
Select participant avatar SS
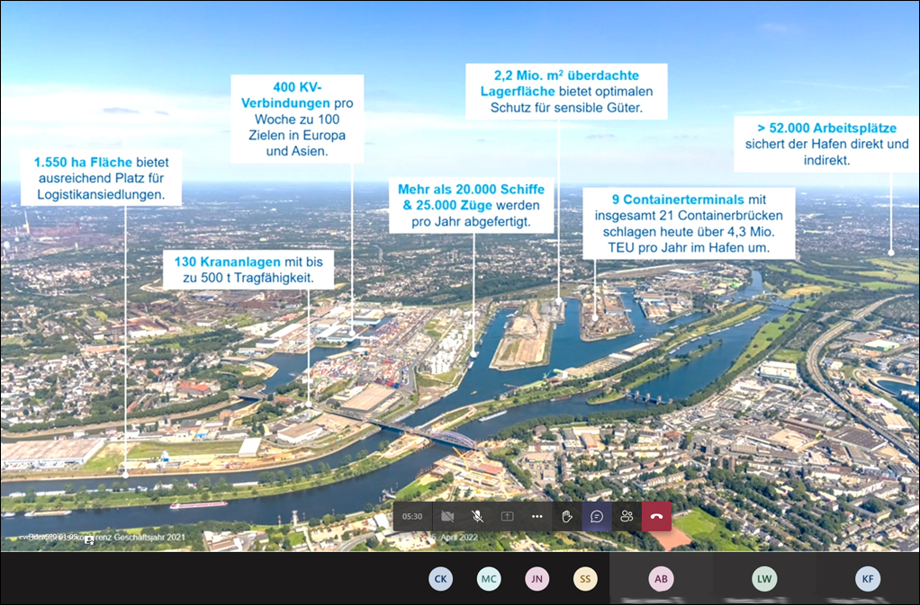click(585, 579)
